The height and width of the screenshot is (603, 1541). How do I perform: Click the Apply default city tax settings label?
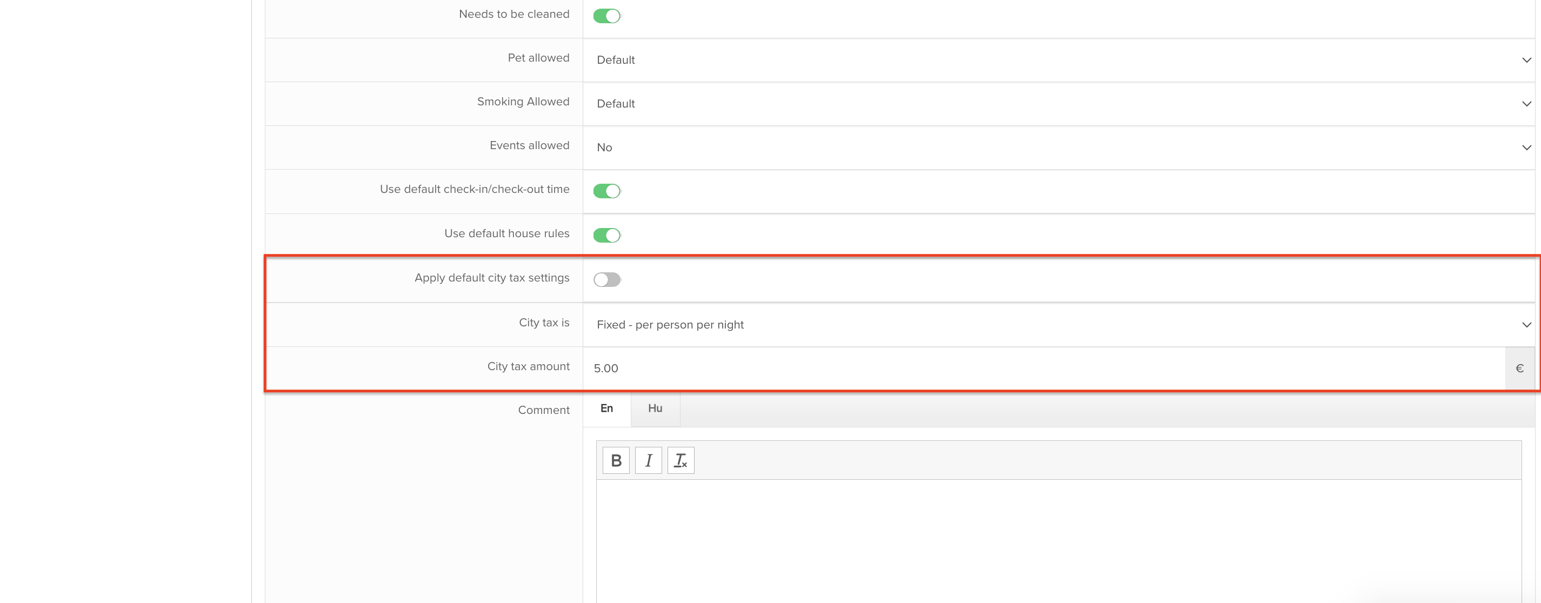tap(492, 278)
